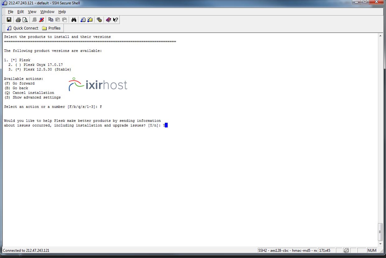Click the NUM indicator in status bar

372,251
